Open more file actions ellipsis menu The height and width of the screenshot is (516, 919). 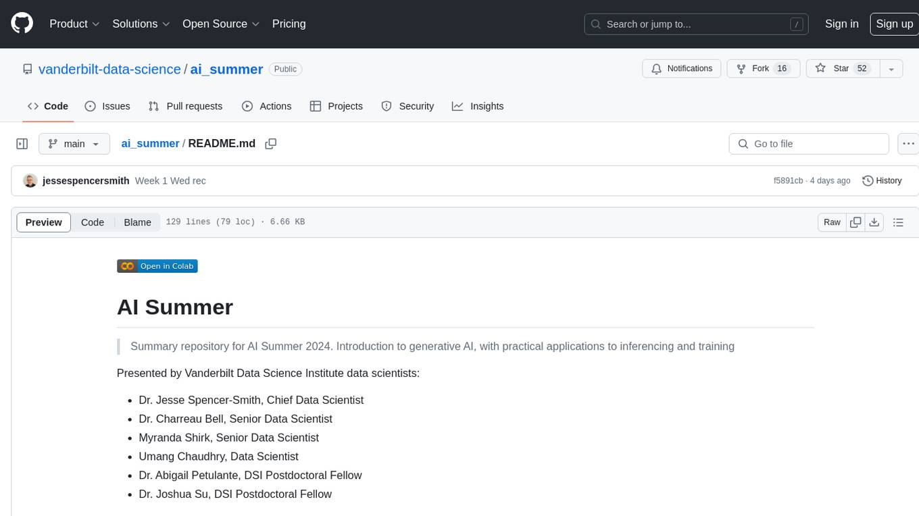[x=908, y=144]
